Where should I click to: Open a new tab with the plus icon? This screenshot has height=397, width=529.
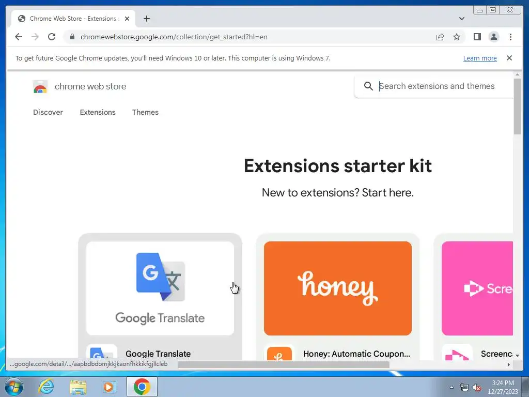click(146, 19)
